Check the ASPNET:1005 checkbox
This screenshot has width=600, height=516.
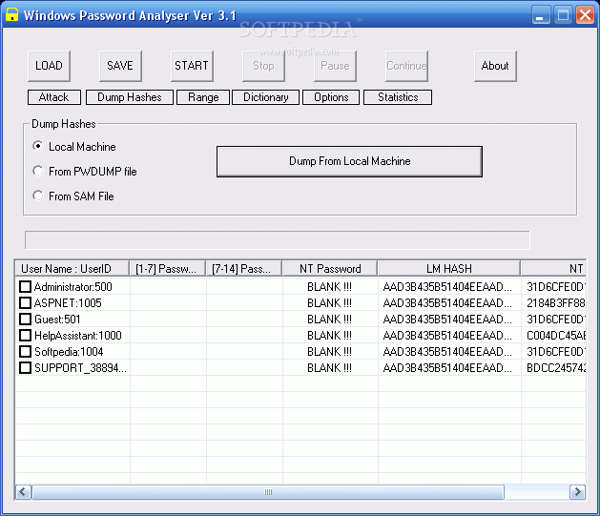coord(25,303)
